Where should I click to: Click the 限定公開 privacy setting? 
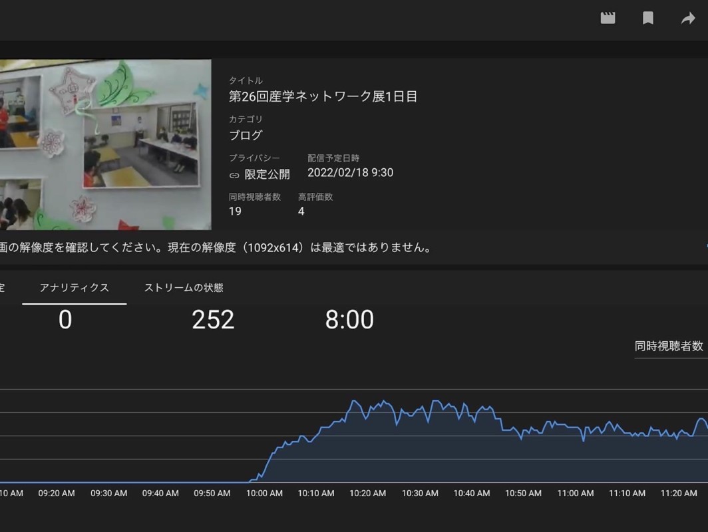(267, 174)
